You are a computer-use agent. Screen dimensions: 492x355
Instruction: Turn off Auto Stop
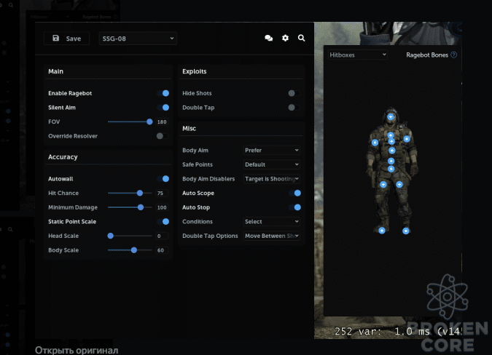tap(295, 207)
